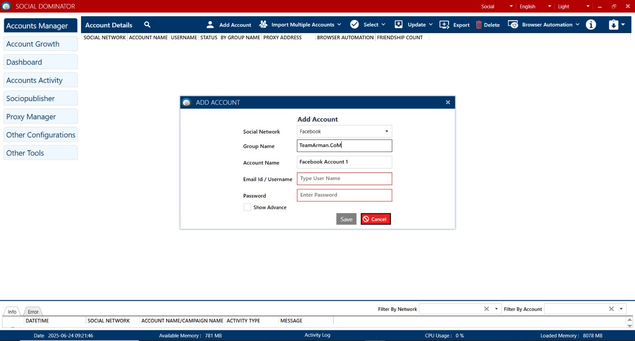Open Sociopublisher in the sidebar
The height and width of the screenshot is (341, 635).
pos(40,98)
